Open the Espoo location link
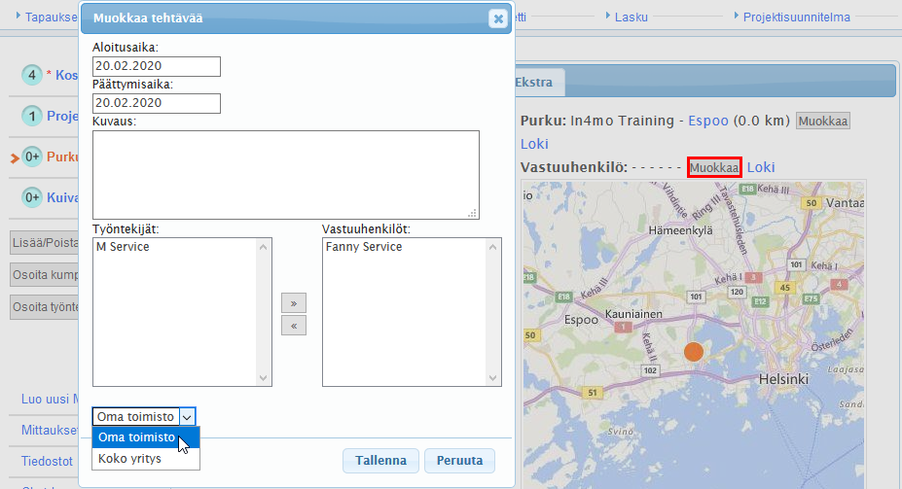Viewport: 902px width, 489px height. (x=707, y=121)
